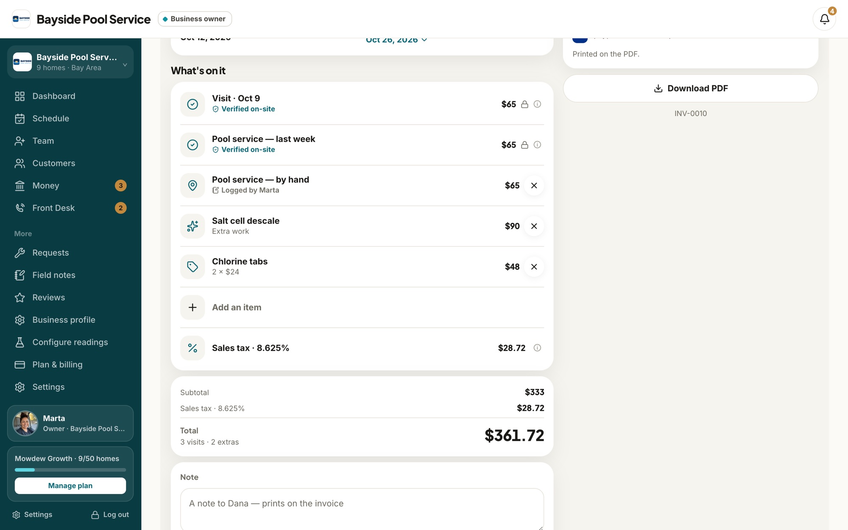Remove the Chlorine tabs item
This screenshot has height=530, width=848.
pos(534,267)
